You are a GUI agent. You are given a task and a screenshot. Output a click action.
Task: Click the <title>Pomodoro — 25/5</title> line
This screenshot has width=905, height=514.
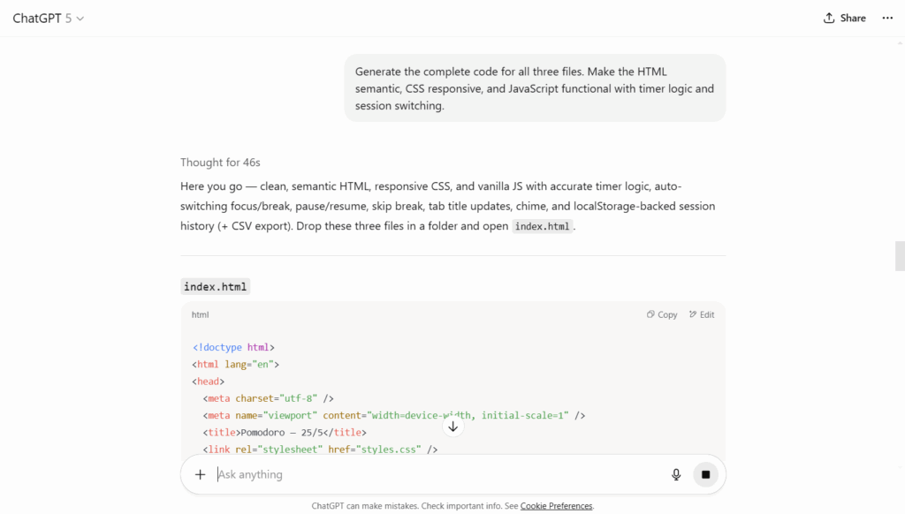(x=285, y=432)
